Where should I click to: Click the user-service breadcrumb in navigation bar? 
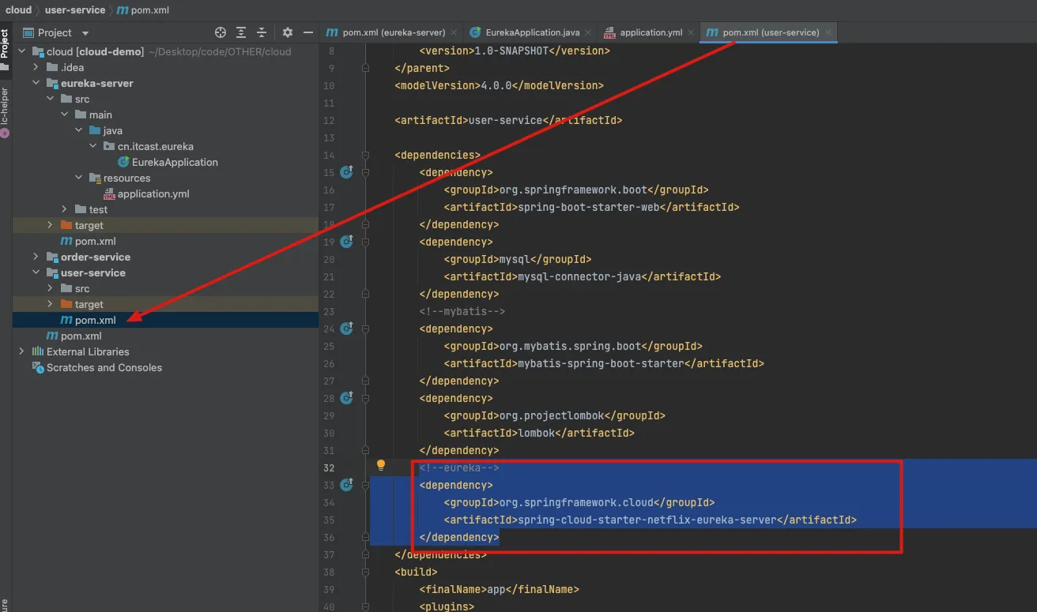76,10
